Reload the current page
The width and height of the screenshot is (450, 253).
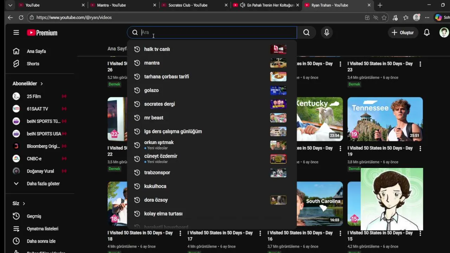click(x=21, y=17)
